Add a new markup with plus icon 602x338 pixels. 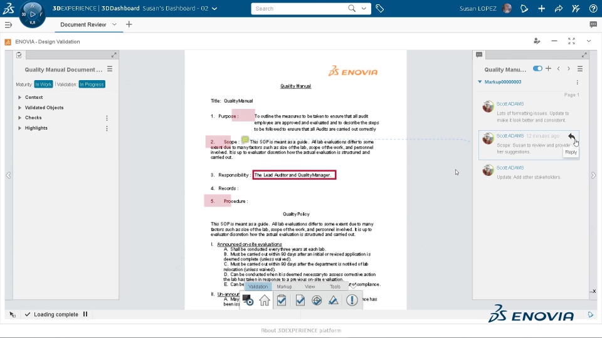(x=548, y=69)
